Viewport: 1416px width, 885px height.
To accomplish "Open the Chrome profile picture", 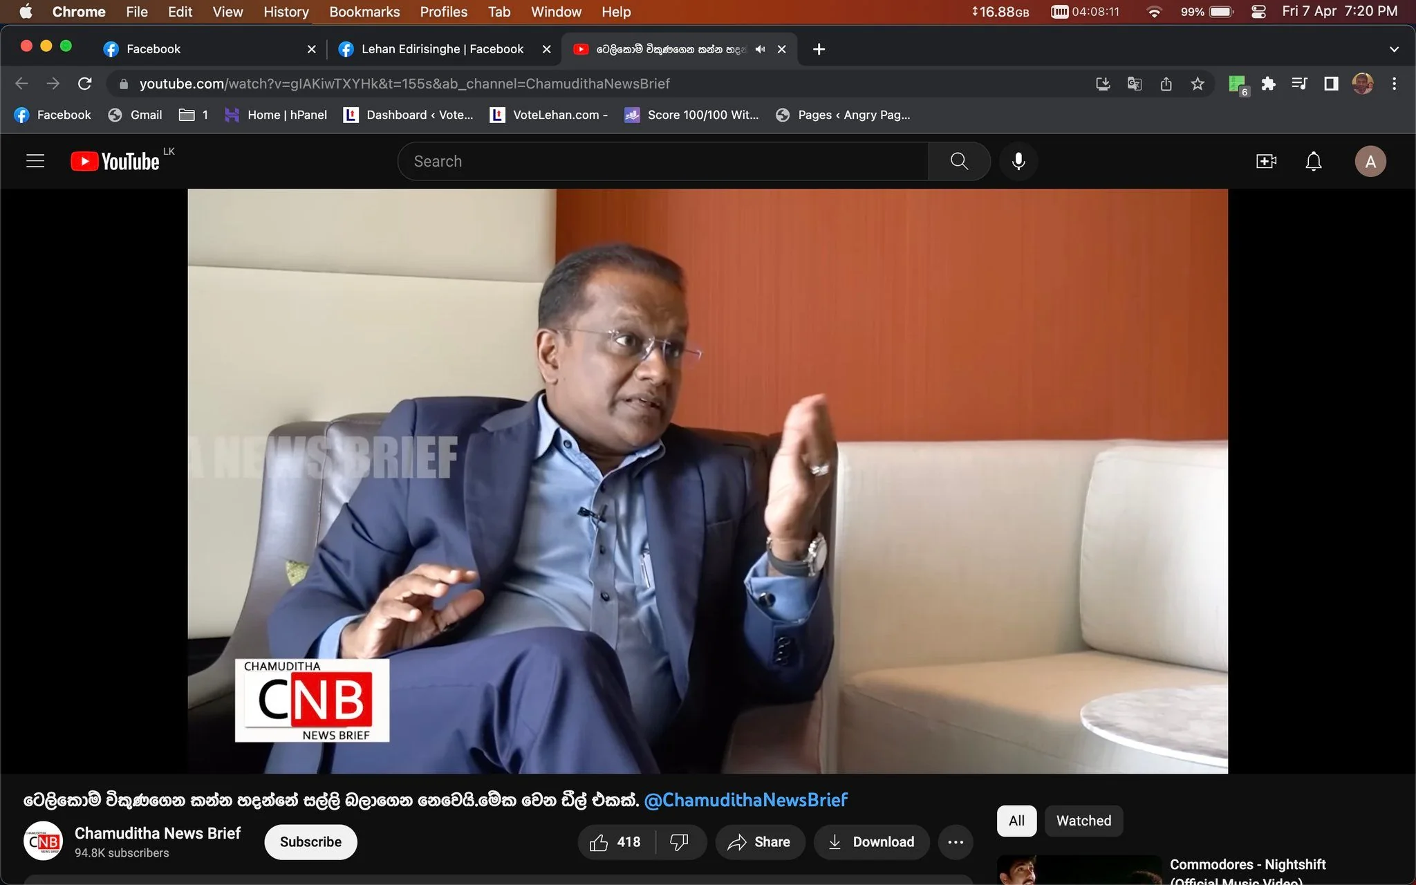I will coord(1363,84).
